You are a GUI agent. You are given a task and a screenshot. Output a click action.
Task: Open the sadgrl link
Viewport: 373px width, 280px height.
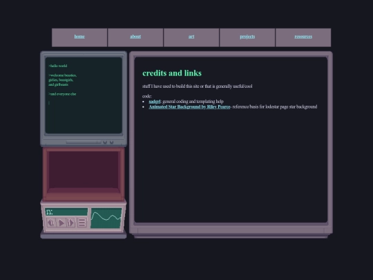coord(155,102)
